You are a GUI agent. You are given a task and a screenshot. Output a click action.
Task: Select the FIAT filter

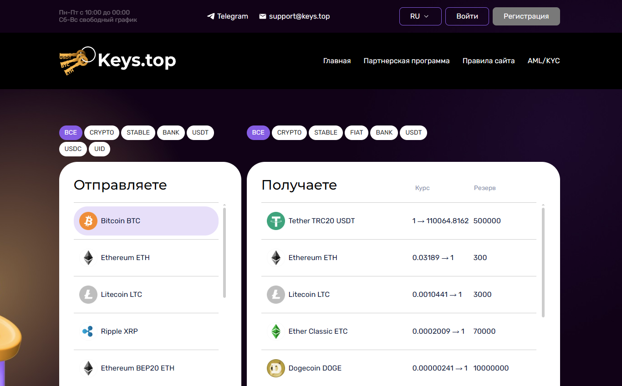coord(357,133)
